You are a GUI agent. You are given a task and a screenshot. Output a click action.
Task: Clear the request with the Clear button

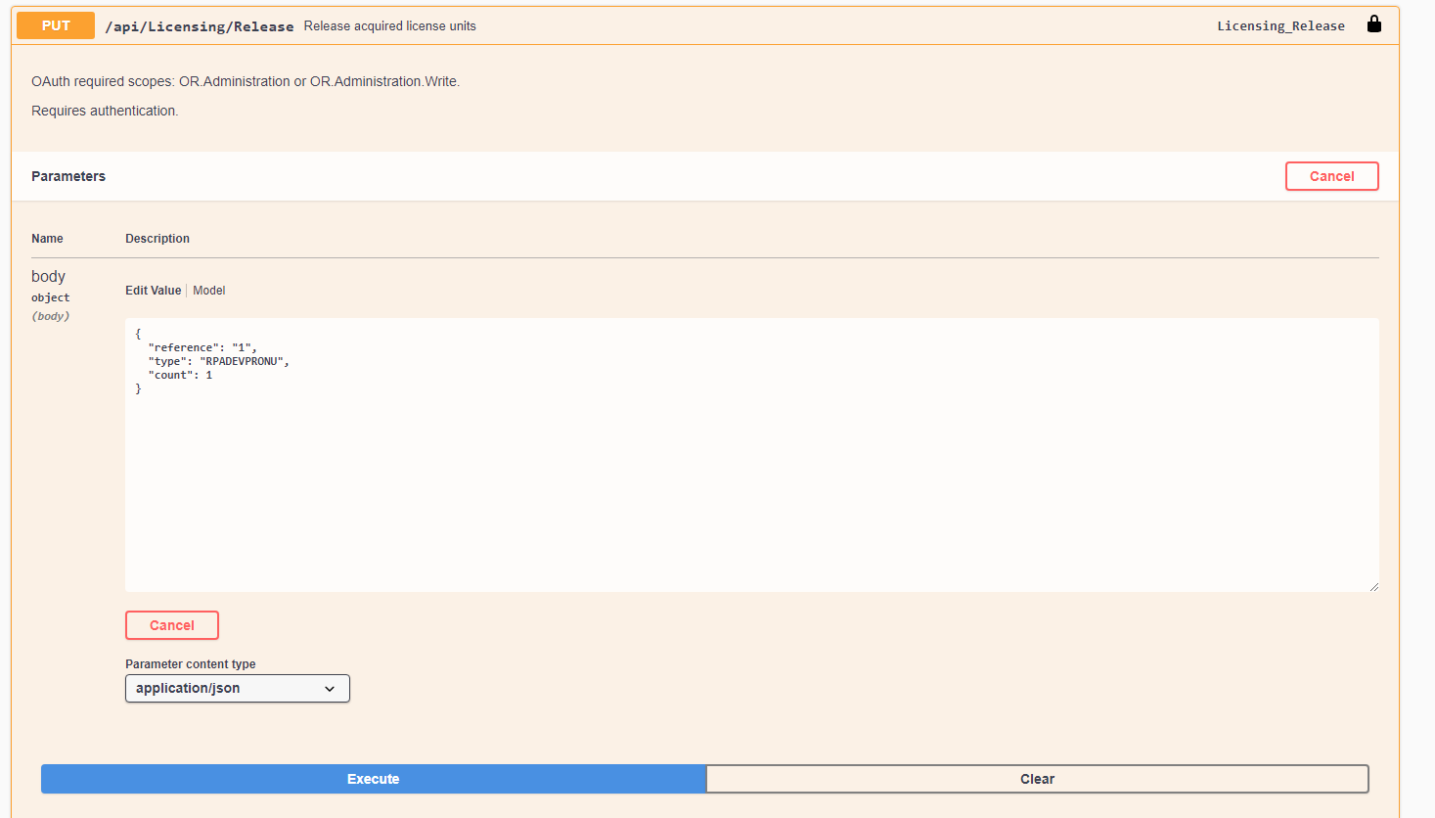(x=1037, y=779)
